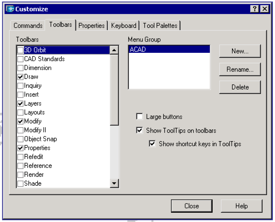
Task: Uncheck the Layers toolbar
Action: (20, 103)
